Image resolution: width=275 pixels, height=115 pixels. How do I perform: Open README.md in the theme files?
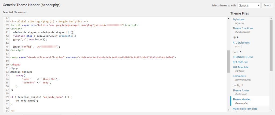(x=241, y=62)
